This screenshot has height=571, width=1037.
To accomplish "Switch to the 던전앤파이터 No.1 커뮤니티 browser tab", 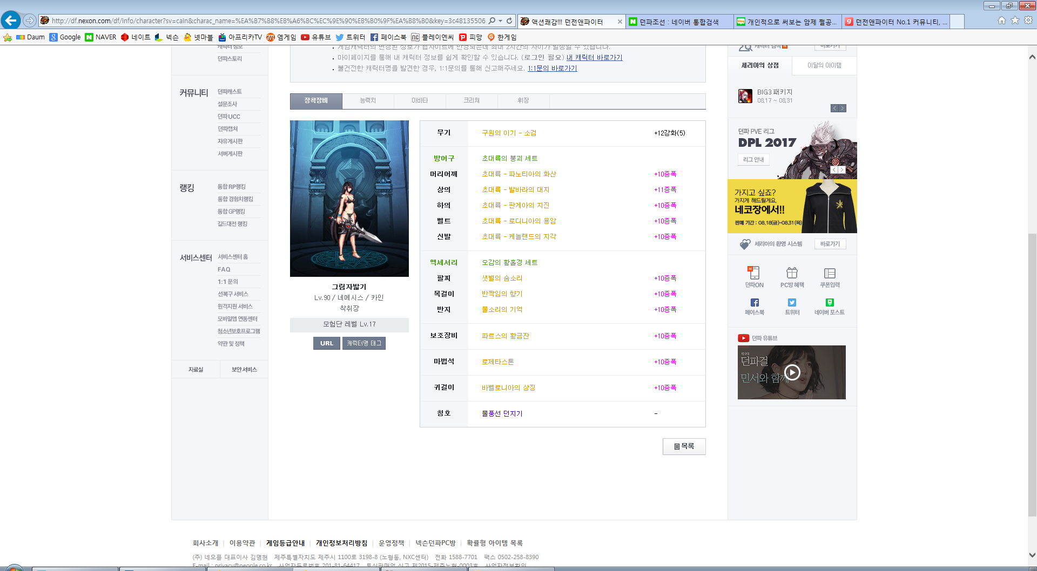I will (x=896, y=22).
